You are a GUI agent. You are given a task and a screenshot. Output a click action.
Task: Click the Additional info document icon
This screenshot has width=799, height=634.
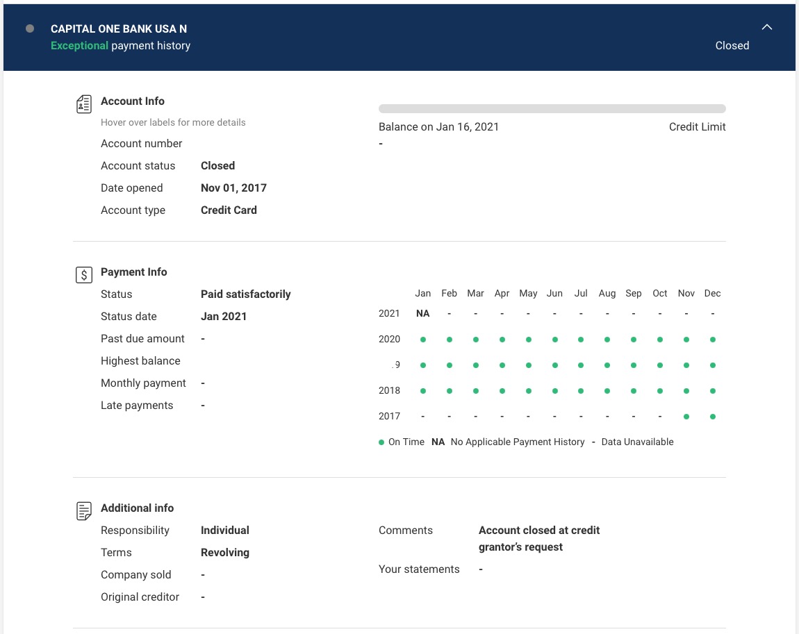pyautogui.click(x=84, y=511)
